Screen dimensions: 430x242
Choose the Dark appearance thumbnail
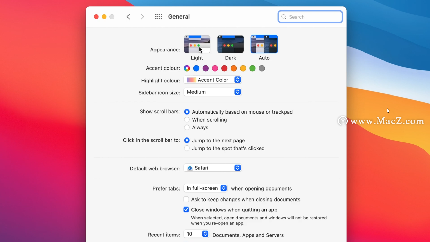[x=231, y=44]
